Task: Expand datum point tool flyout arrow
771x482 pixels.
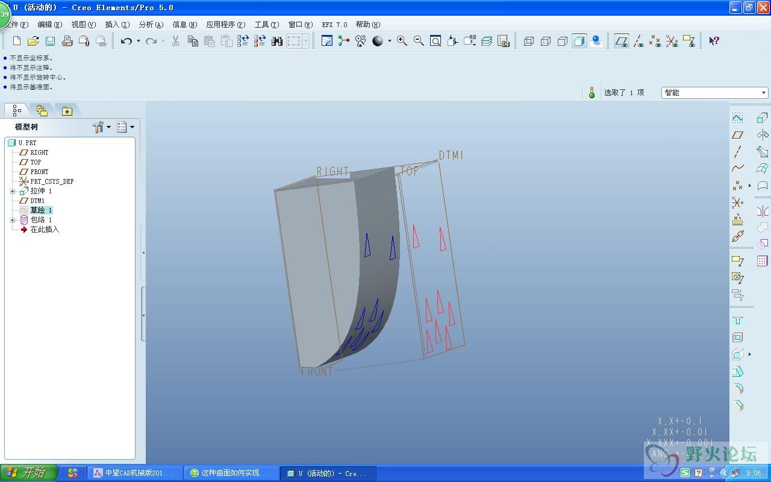Action: pyautogui.click(x=750, y=186)
